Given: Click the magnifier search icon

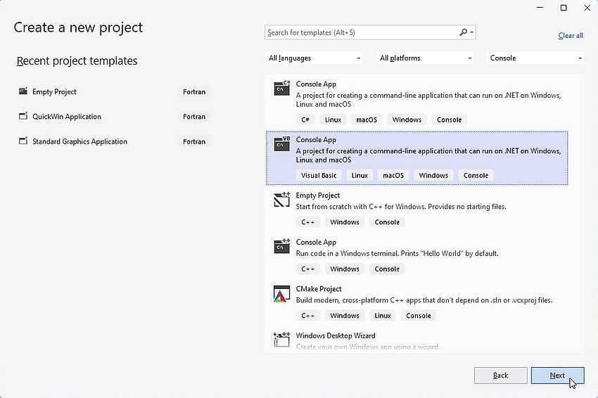Looking at the screenshot, I should pos(463,32).
